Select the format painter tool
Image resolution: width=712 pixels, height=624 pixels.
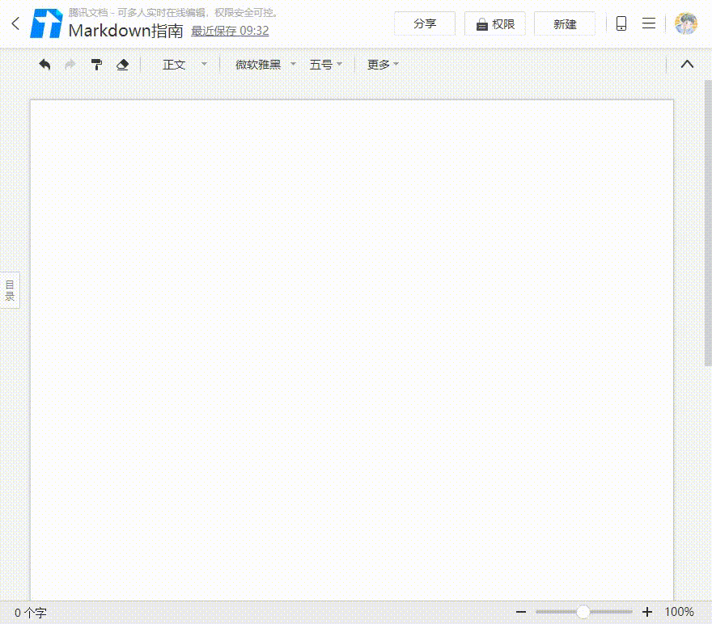coord(96,64)
